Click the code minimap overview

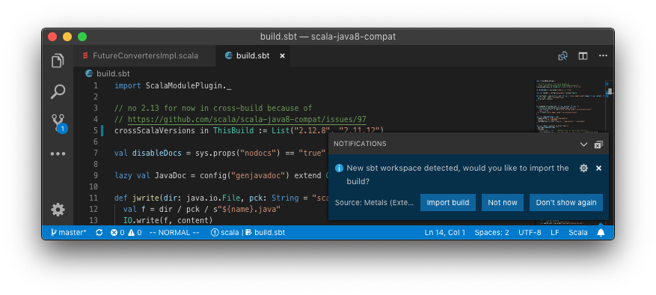point(572,109)
